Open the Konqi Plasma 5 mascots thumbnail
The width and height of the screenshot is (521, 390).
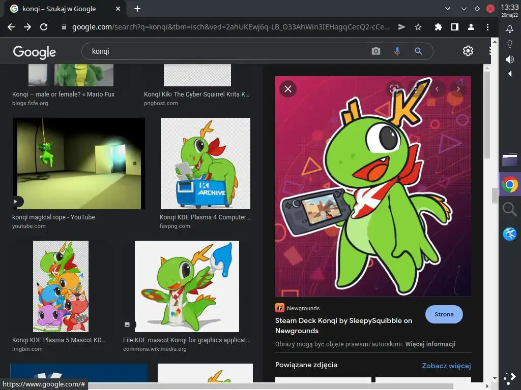(x=61, y=286)
